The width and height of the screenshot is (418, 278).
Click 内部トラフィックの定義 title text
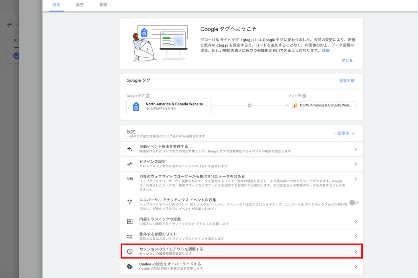pyautogui.click(x=160, y=219)
